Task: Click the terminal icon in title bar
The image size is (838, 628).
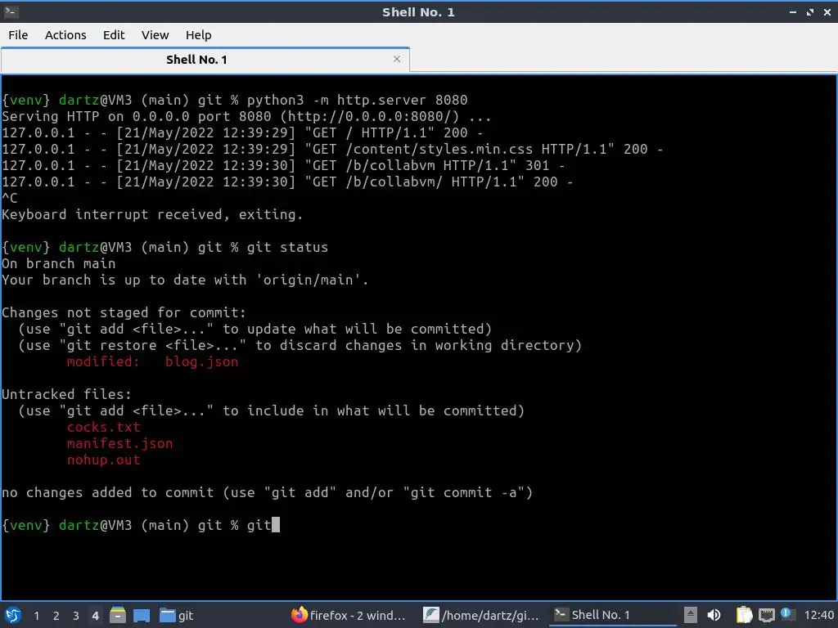Action: [11, 11]
